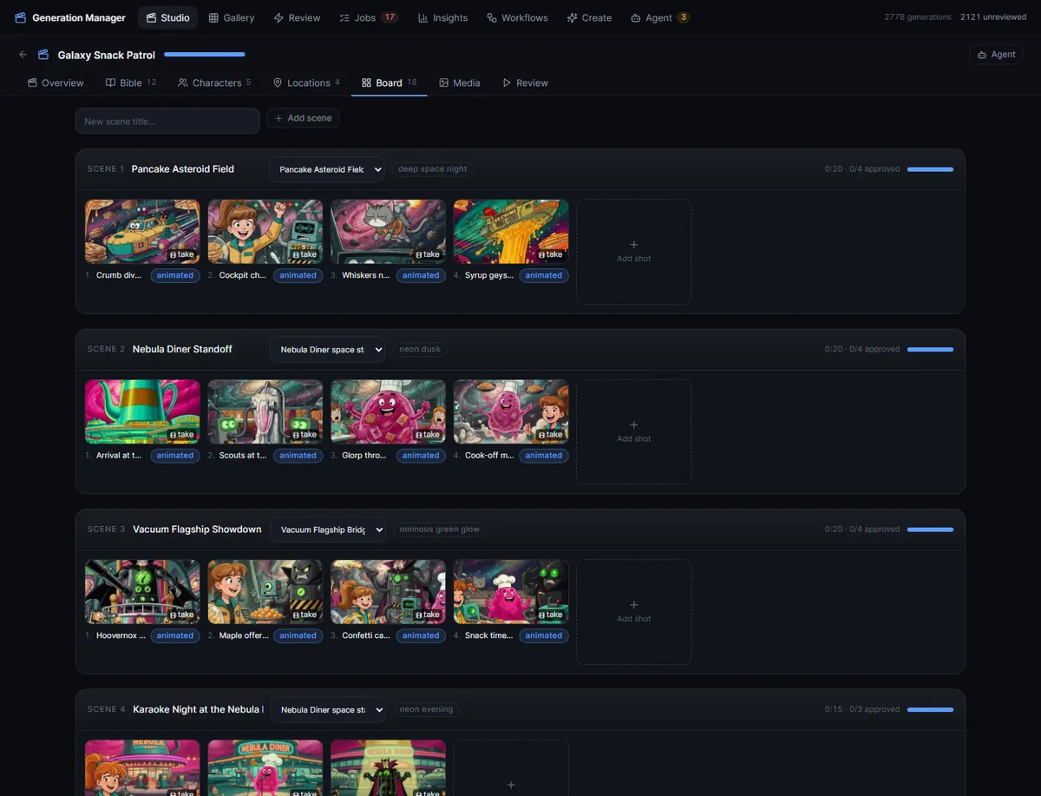
Task: Switch to the Media tab
Action: [x=459, y=83]
